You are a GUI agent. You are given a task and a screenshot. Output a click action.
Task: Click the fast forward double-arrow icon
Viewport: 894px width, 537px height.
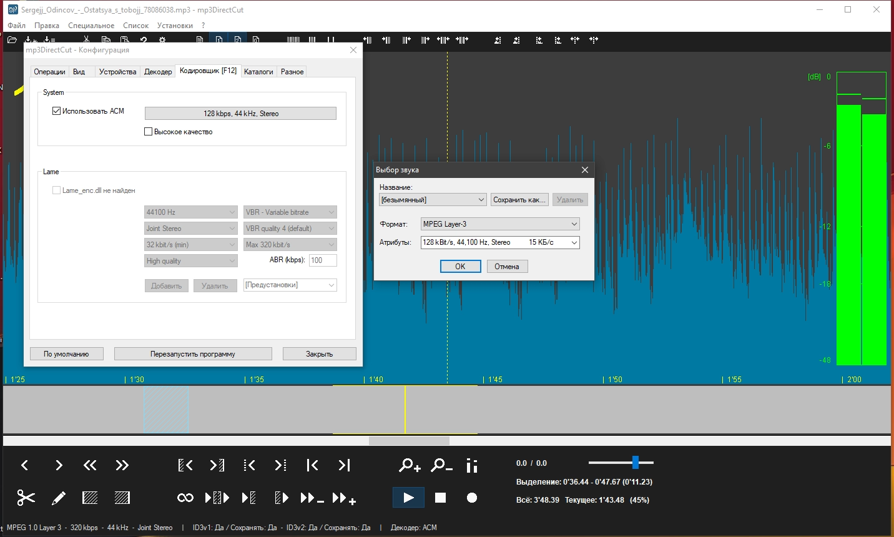point(122,465)
